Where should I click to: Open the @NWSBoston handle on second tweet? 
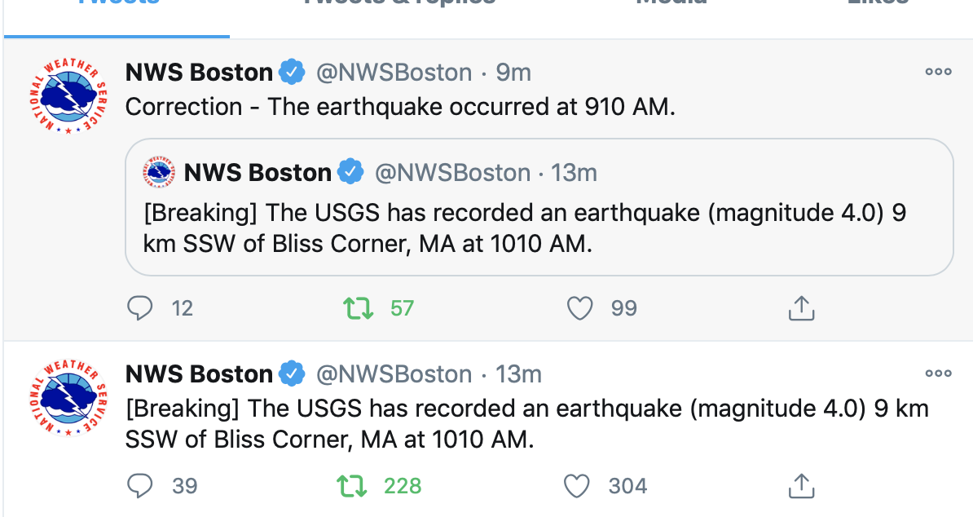coord(394,374)
